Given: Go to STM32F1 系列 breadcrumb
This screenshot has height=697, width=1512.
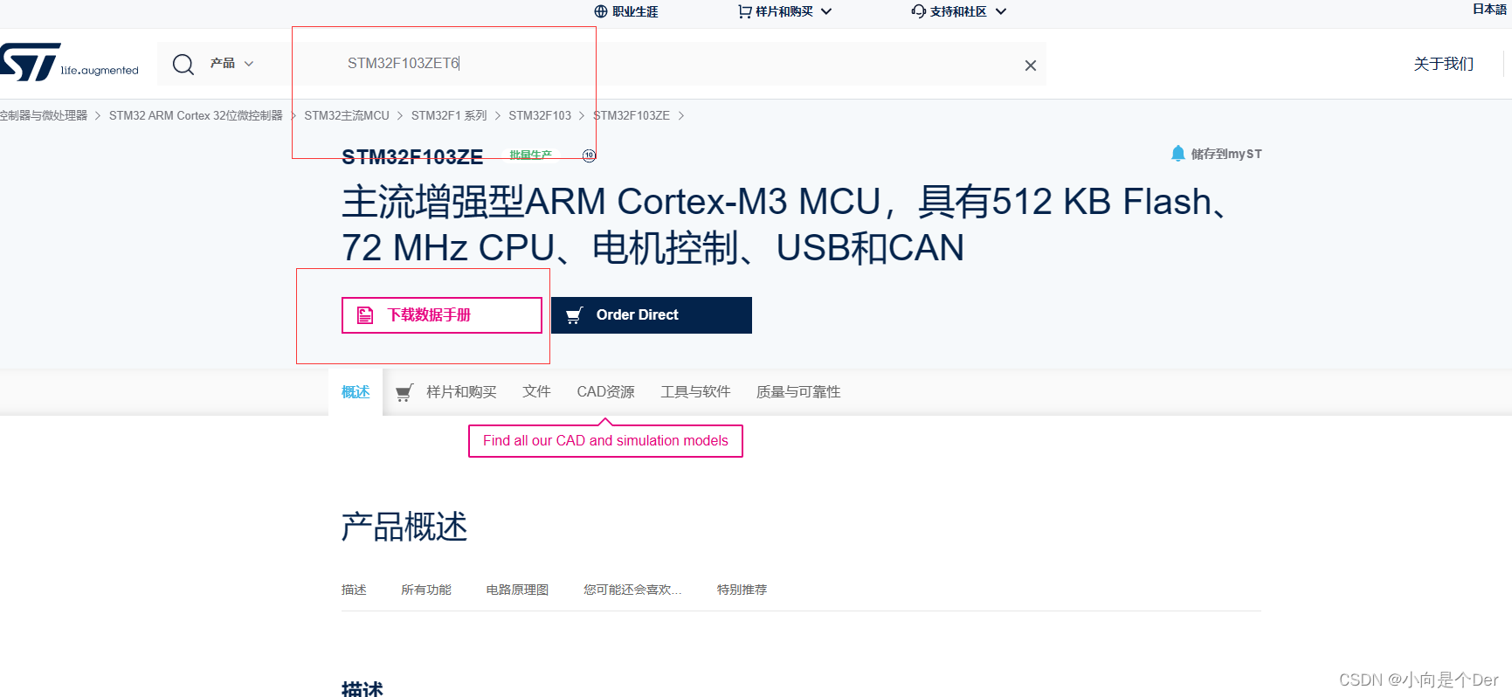Looking at the screenshot, I should coord(449,115).
